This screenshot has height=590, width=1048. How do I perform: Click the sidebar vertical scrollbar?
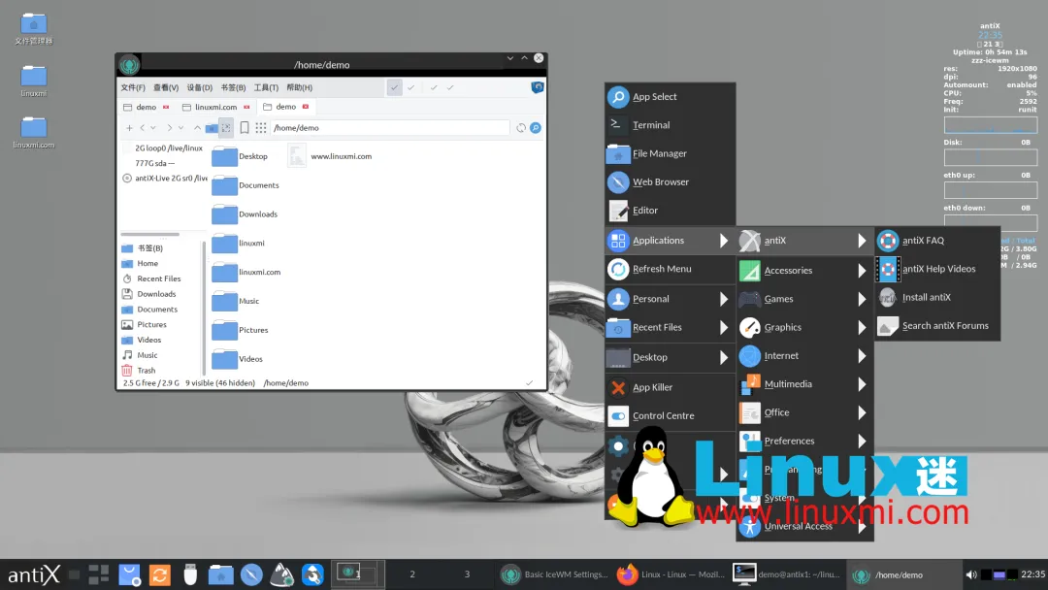[x=203, y=308]
